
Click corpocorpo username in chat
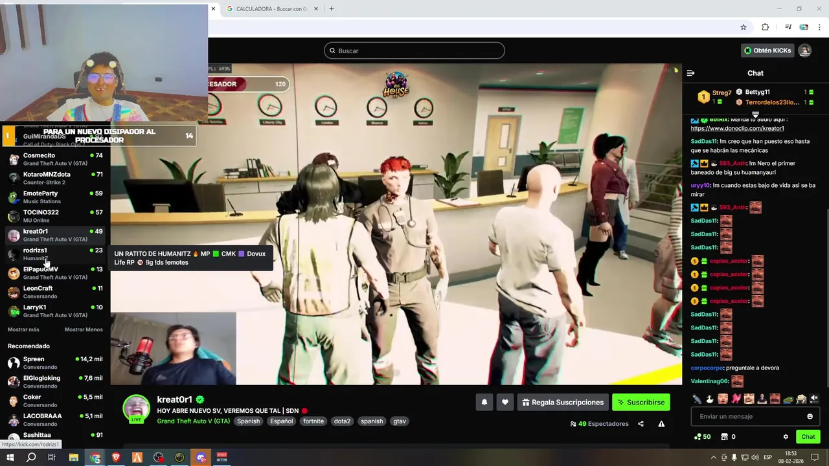coord(707,368)
